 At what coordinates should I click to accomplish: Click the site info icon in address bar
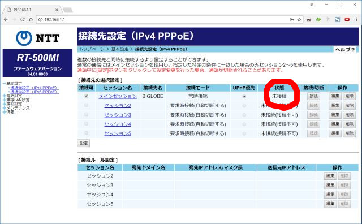click(40, 20)
